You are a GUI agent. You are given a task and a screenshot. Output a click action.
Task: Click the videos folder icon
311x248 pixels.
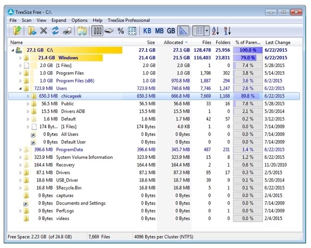click(x=26, y=218)
